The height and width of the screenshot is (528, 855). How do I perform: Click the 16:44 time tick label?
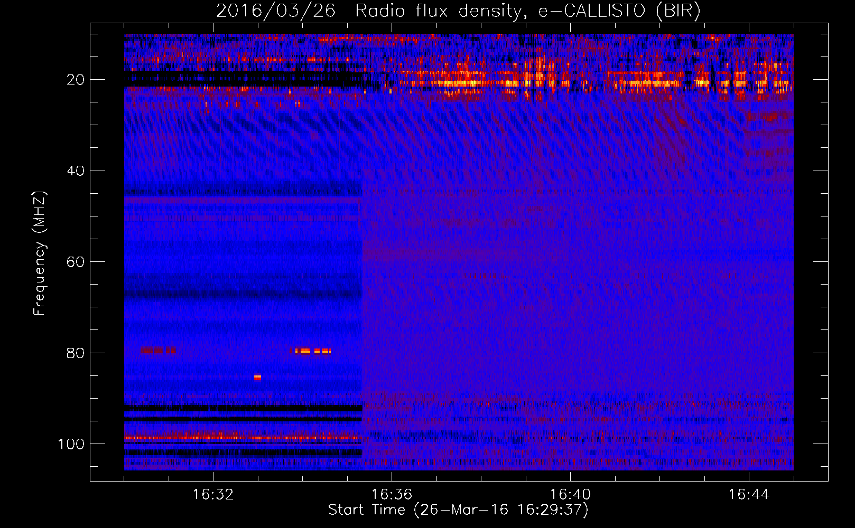[x=749, y=495]
